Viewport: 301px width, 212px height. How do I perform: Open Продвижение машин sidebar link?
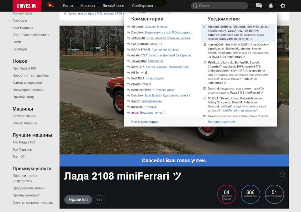29,188
